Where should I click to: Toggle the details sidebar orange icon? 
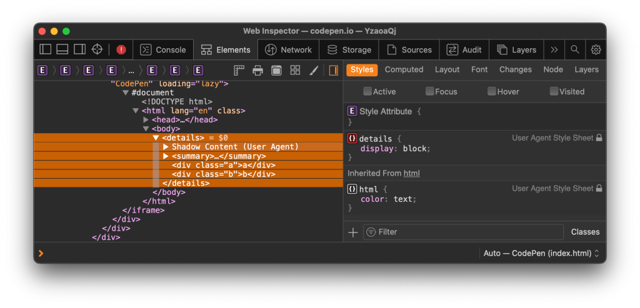click(x=334, y=70)
